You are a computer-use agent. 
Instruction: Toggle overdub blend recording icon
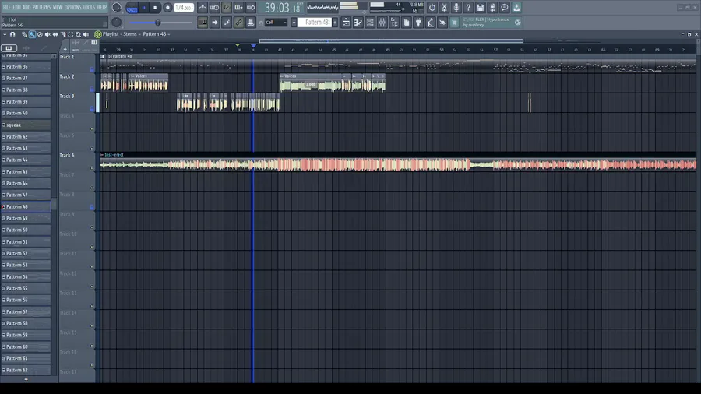coord(239,8)
